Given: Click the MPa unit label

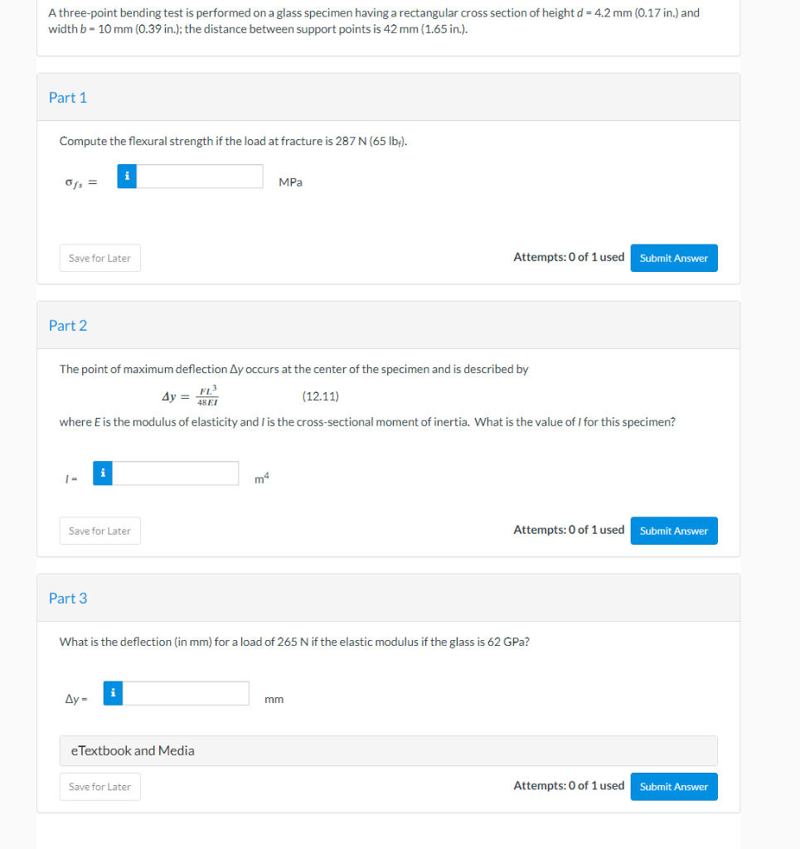Looking at the screenshot, I should coord(291,182).
